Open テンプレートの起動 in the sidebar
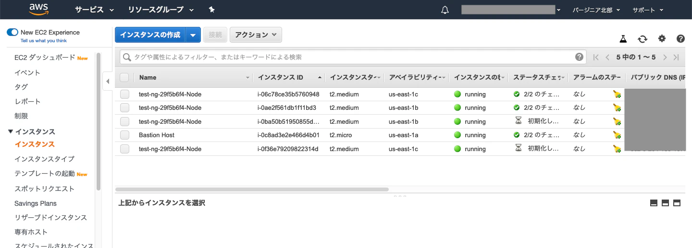 pos(44,174)
